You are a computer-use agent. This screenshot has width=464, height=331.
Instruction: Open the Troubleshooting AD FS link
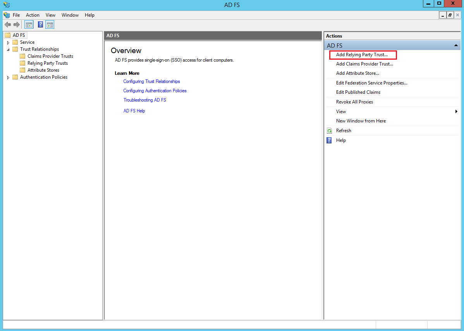[x=145, y=100]
